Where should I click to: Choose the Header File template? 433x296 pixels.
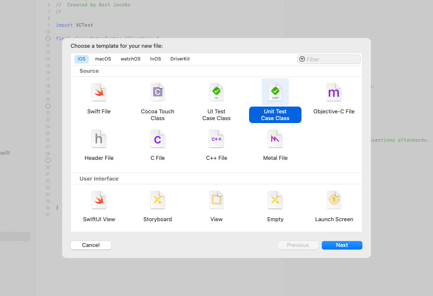click(99, 139)
